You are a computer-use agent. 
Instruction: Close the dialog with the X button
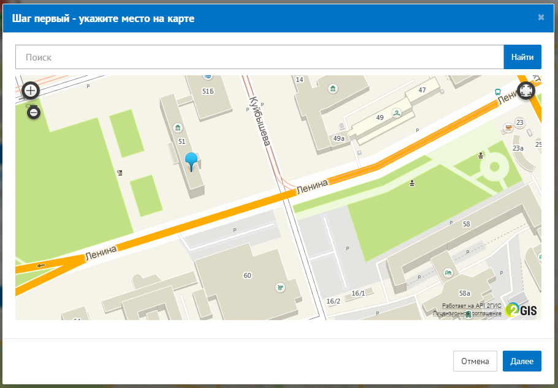pyautogui.click(x=541, y=17)
